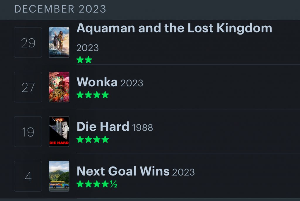300x201 pixels.
Task: Click the four-star rating under Wonka
Action: click(x=93, y=95)
